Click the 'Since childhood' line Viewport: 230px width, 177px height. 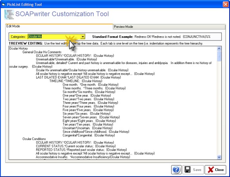coord(96,132)
